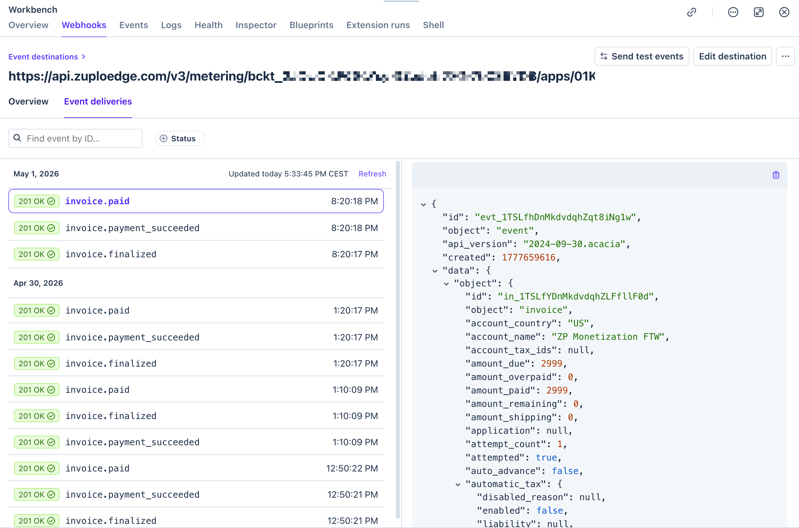The width and height of the screenshot is (799, 528).
Task: Select invoice.paid event at 8:20:18 PM
Action: 196,201
